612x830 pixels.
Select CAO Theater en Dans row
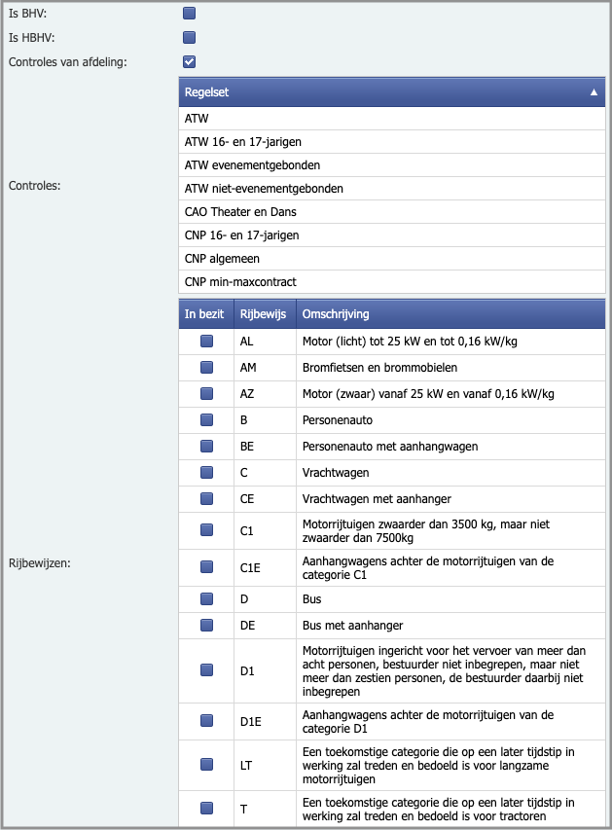389,211
